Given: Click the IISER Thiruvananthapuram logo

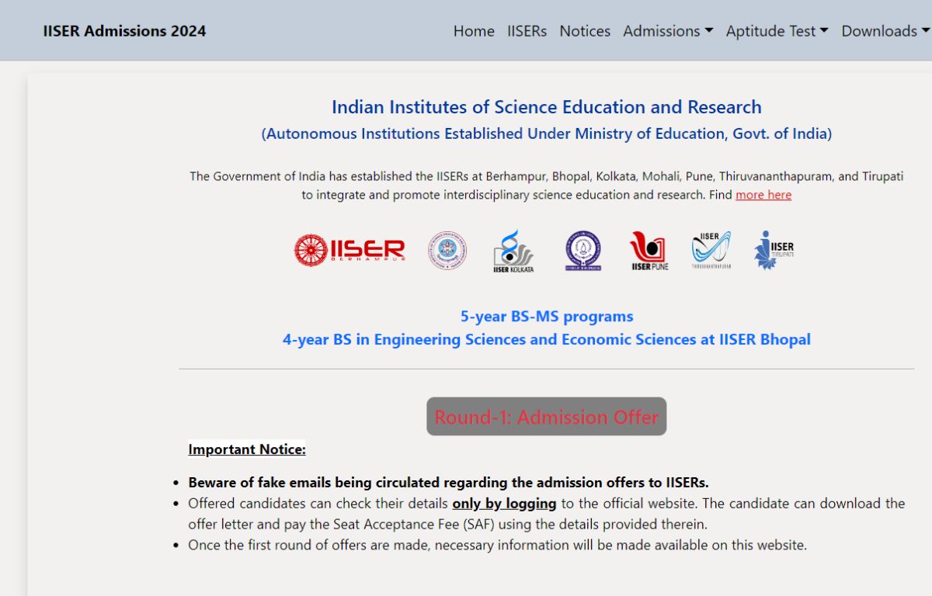Looking at the screenshot, I should [711, 250].
